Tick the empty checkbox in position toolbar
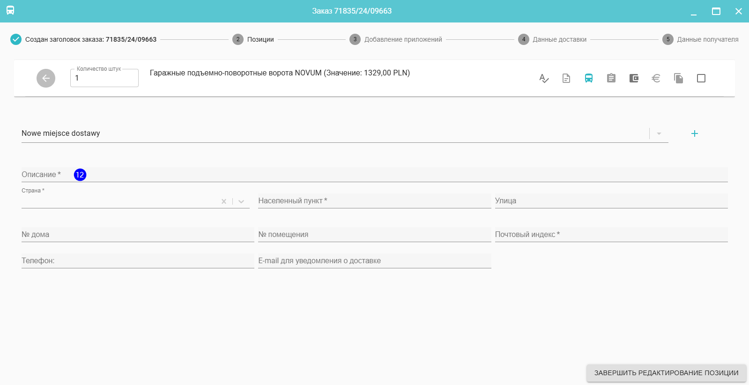 click(701, 78)
